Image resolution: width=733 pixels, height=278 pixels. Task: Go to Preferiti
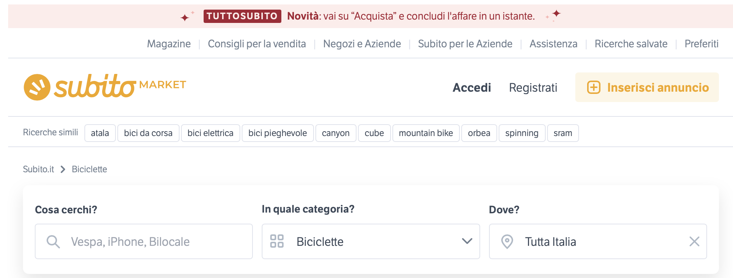pos(701,44)
